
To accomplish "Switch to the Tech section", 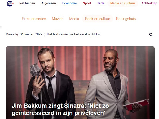I will point(101,3).
